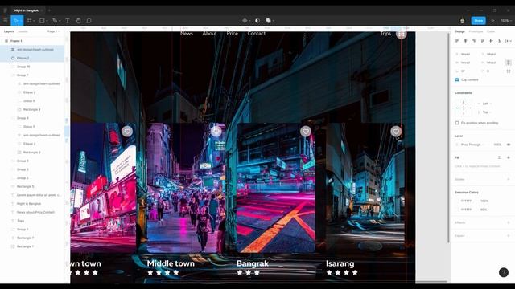The height and width of the screenshot is (289, 515).
Task: Click the Distribute spacing icon
Action: tap(508, 41)
